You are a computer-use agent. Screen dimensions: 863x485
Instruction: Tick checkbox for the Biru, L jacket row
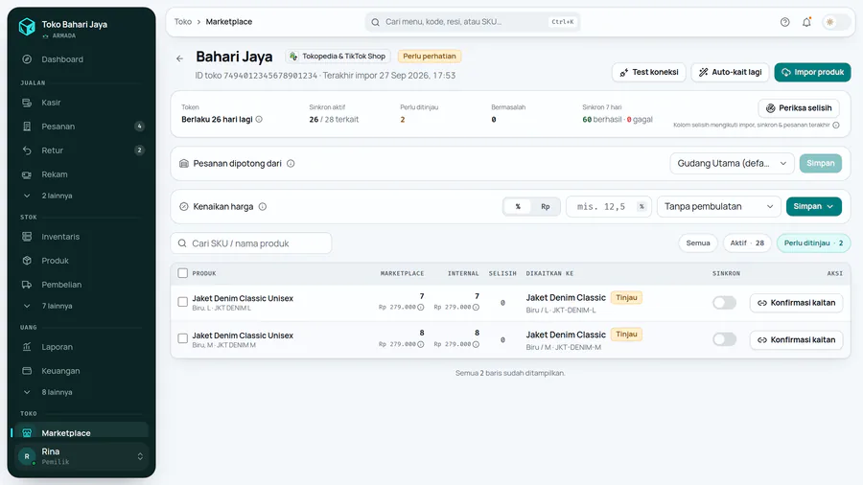click(183, 302)
